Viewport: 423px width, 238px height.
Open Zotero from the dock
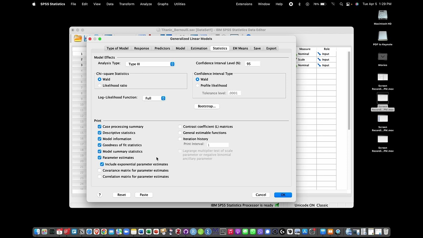point(178,232)
